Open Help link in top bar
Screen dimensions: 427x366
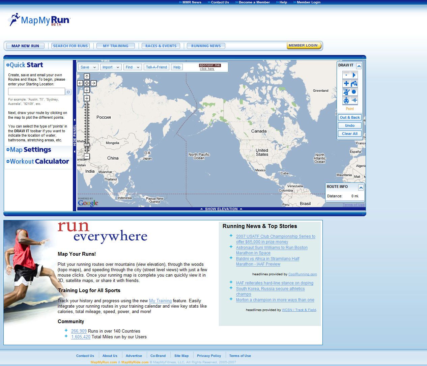click(x=283, y=2)
